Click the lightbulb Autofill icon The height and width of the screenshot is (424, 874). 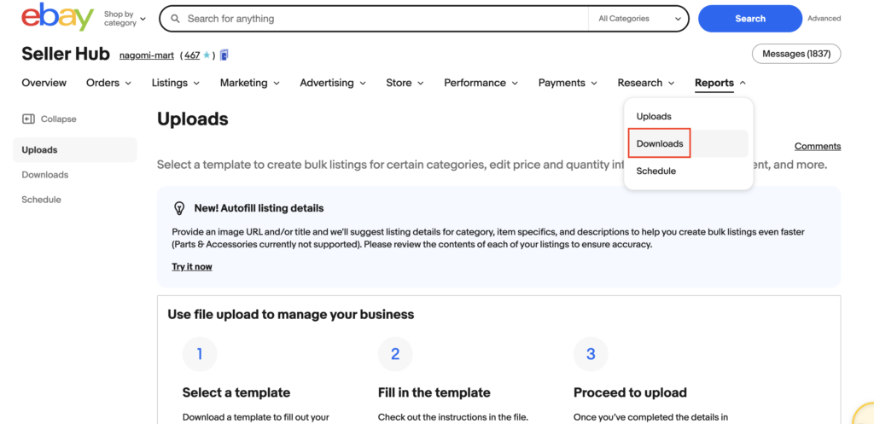coord(179,208)
